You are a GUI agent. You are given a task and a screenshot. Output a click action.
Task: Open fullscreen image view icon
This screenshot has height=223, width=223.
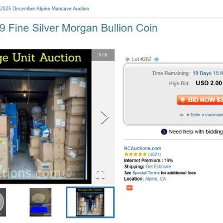(100, 175)
